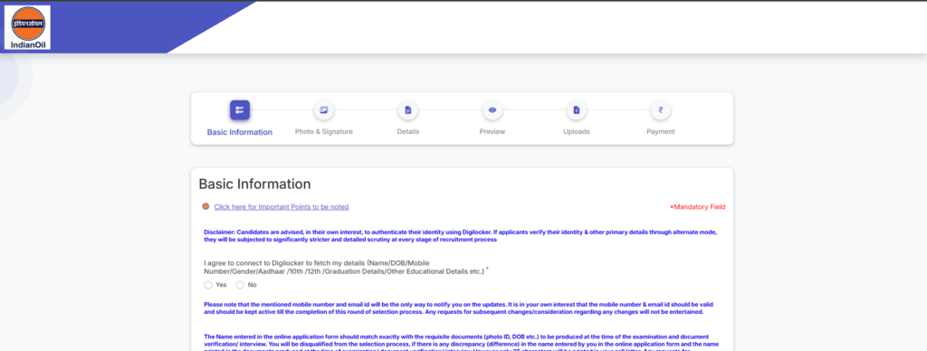Click the Preview eye icon
927x351 pixels.
coord(492,109)
